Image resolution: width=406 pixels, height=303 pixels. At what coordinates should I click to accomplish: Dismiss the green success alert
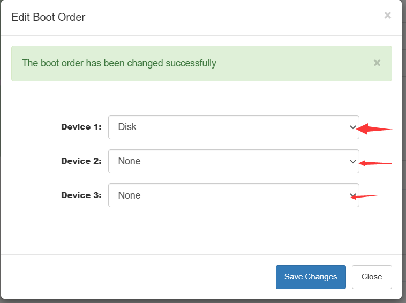pos(377,63)
